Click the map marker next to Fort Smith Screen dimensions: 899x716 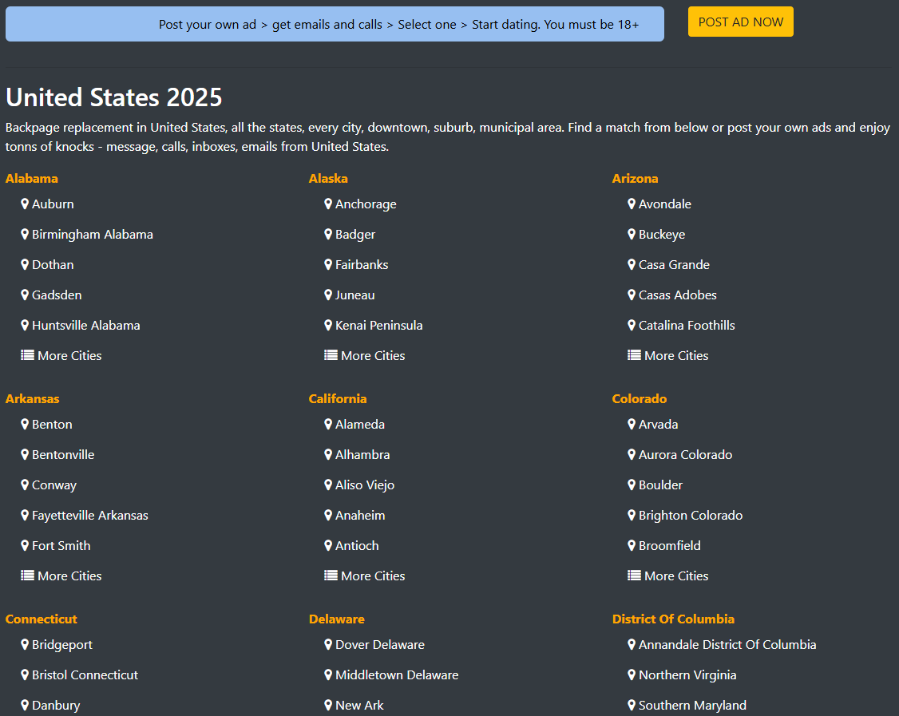click(25, 546)
